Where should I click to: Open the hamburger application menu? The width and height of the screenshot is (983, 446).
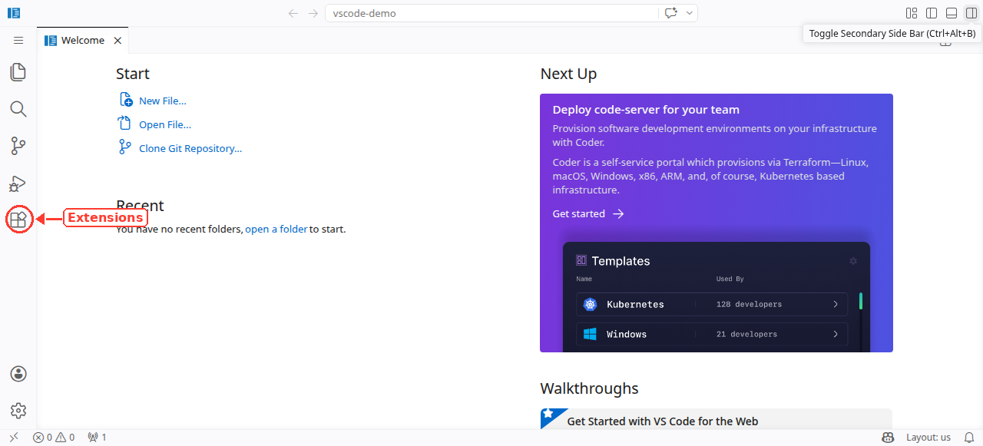tap(18, 40)
